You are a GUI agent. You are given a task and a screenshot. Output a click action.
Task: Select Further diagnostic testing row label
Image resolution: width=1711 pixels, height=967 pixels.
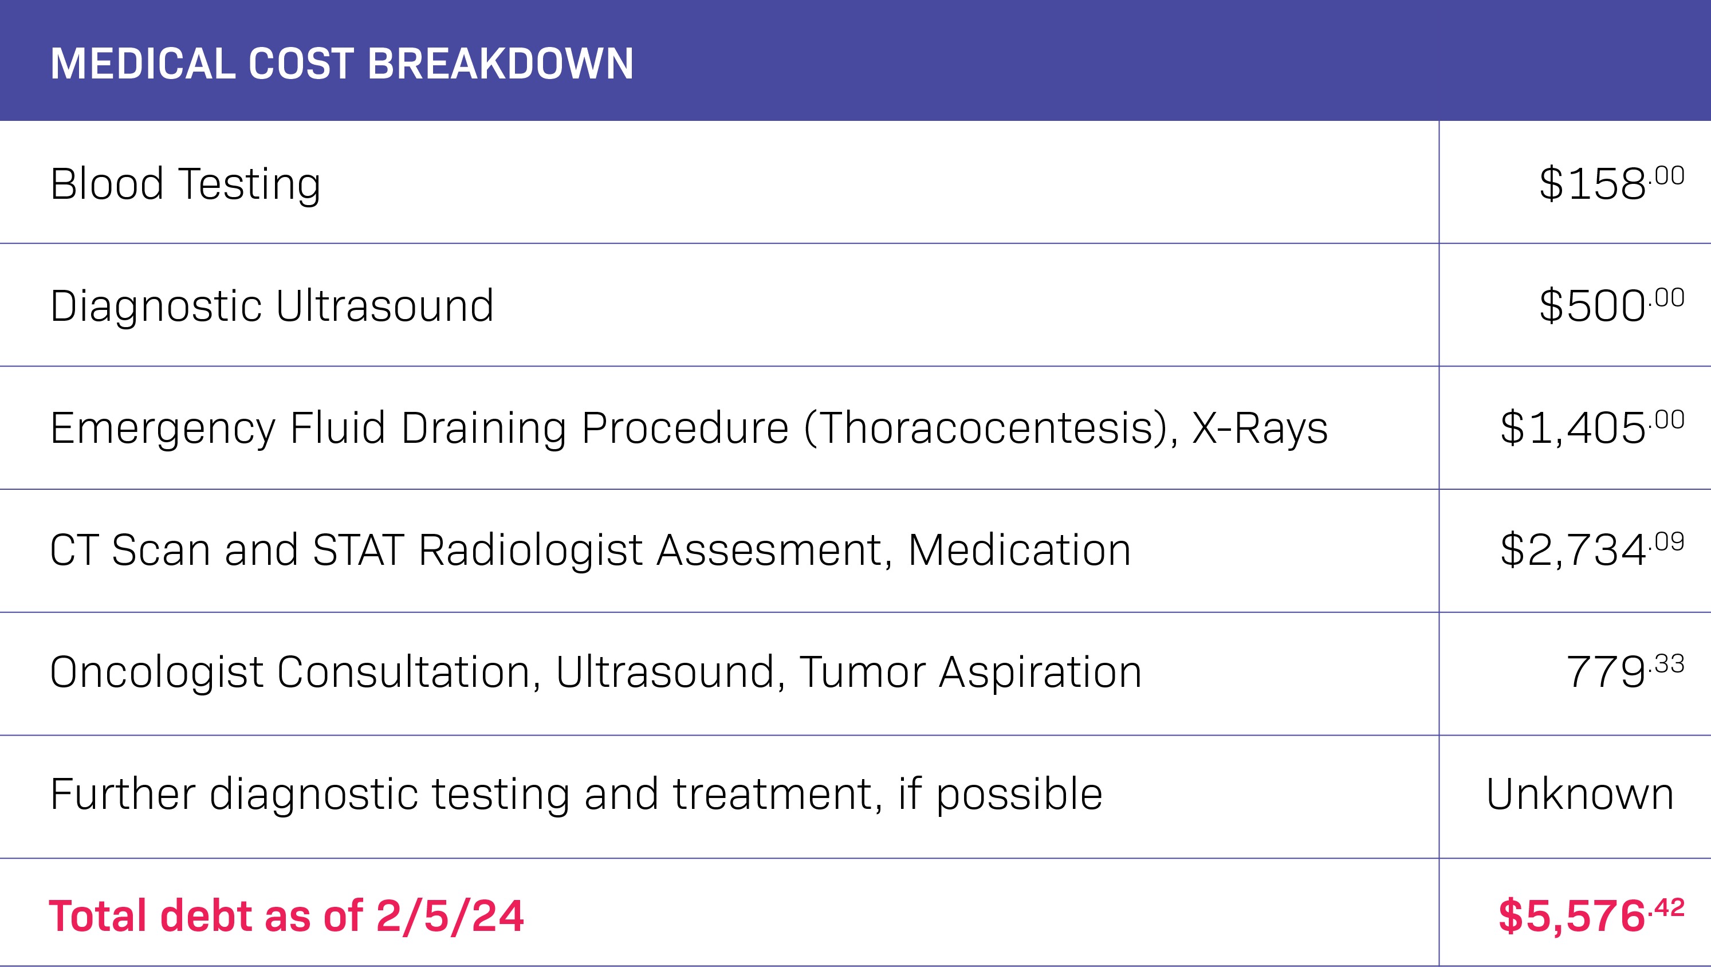576,795
